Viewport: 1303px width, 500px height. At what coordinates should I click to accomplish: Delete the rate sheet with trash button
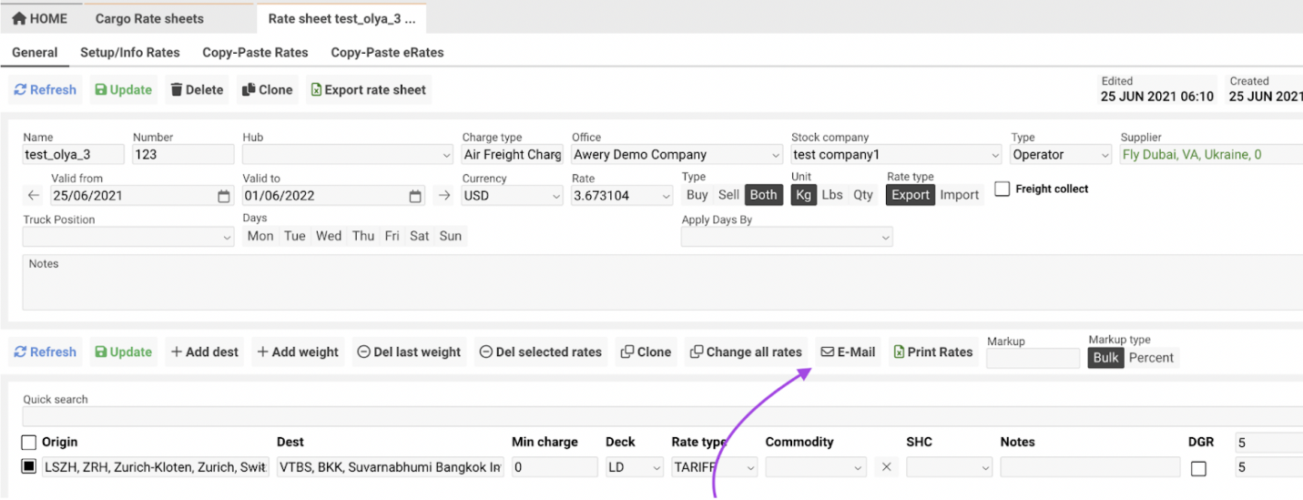pyautogui.click(x=197, y=90)
